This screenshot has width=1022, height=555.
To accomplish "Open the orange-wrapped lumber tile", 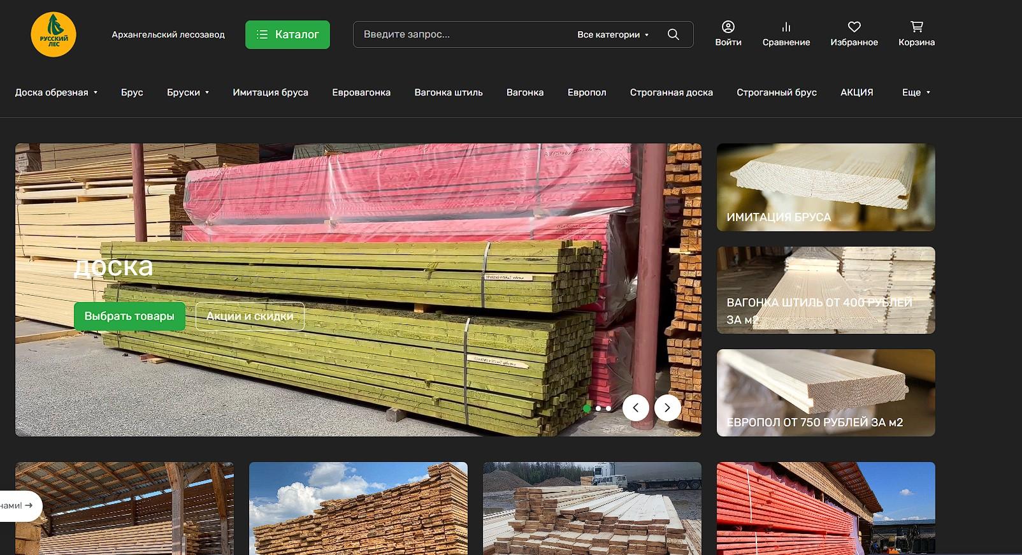I will coord(826,508).
